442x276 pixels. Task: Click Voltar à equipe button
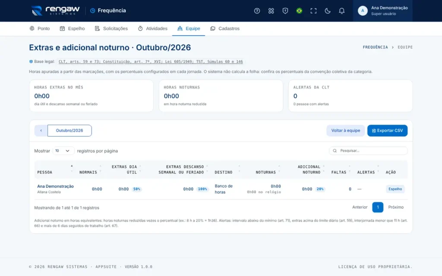(x=346, y=131)
